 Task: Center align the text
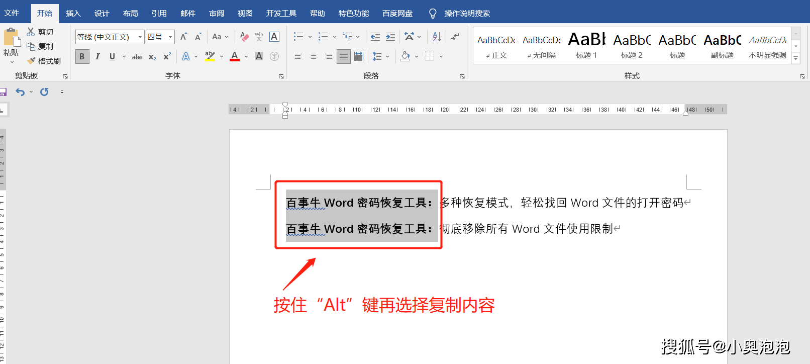coord(314,56)
